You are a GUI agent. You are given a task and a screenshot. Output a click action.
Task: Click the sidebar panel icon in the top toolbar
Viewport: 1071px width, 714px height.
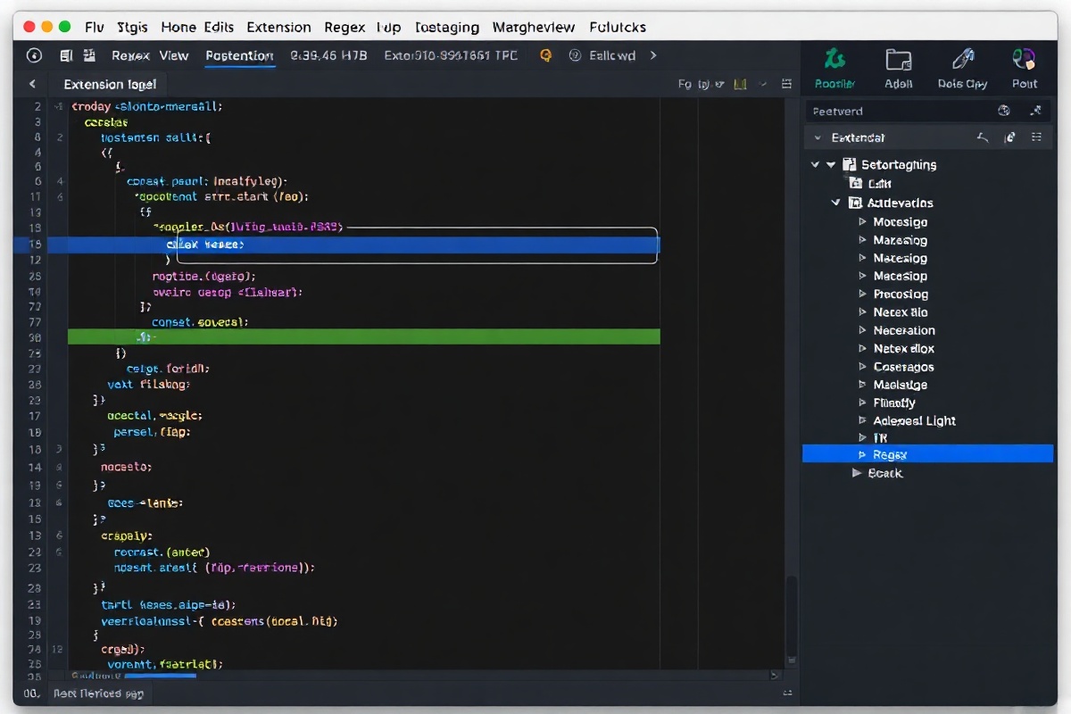pos(66,55)
